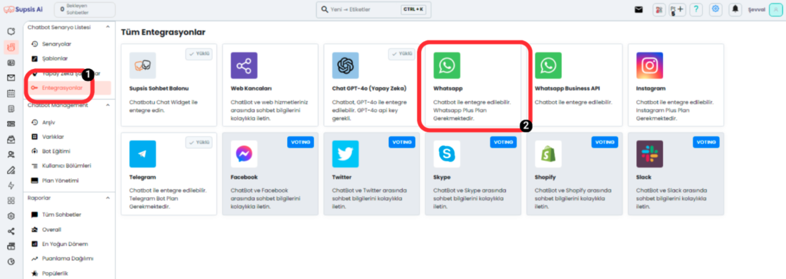Open the share nodes icon in left rail
This screenshot has height=279, width=786.
(x=11, y=231)
